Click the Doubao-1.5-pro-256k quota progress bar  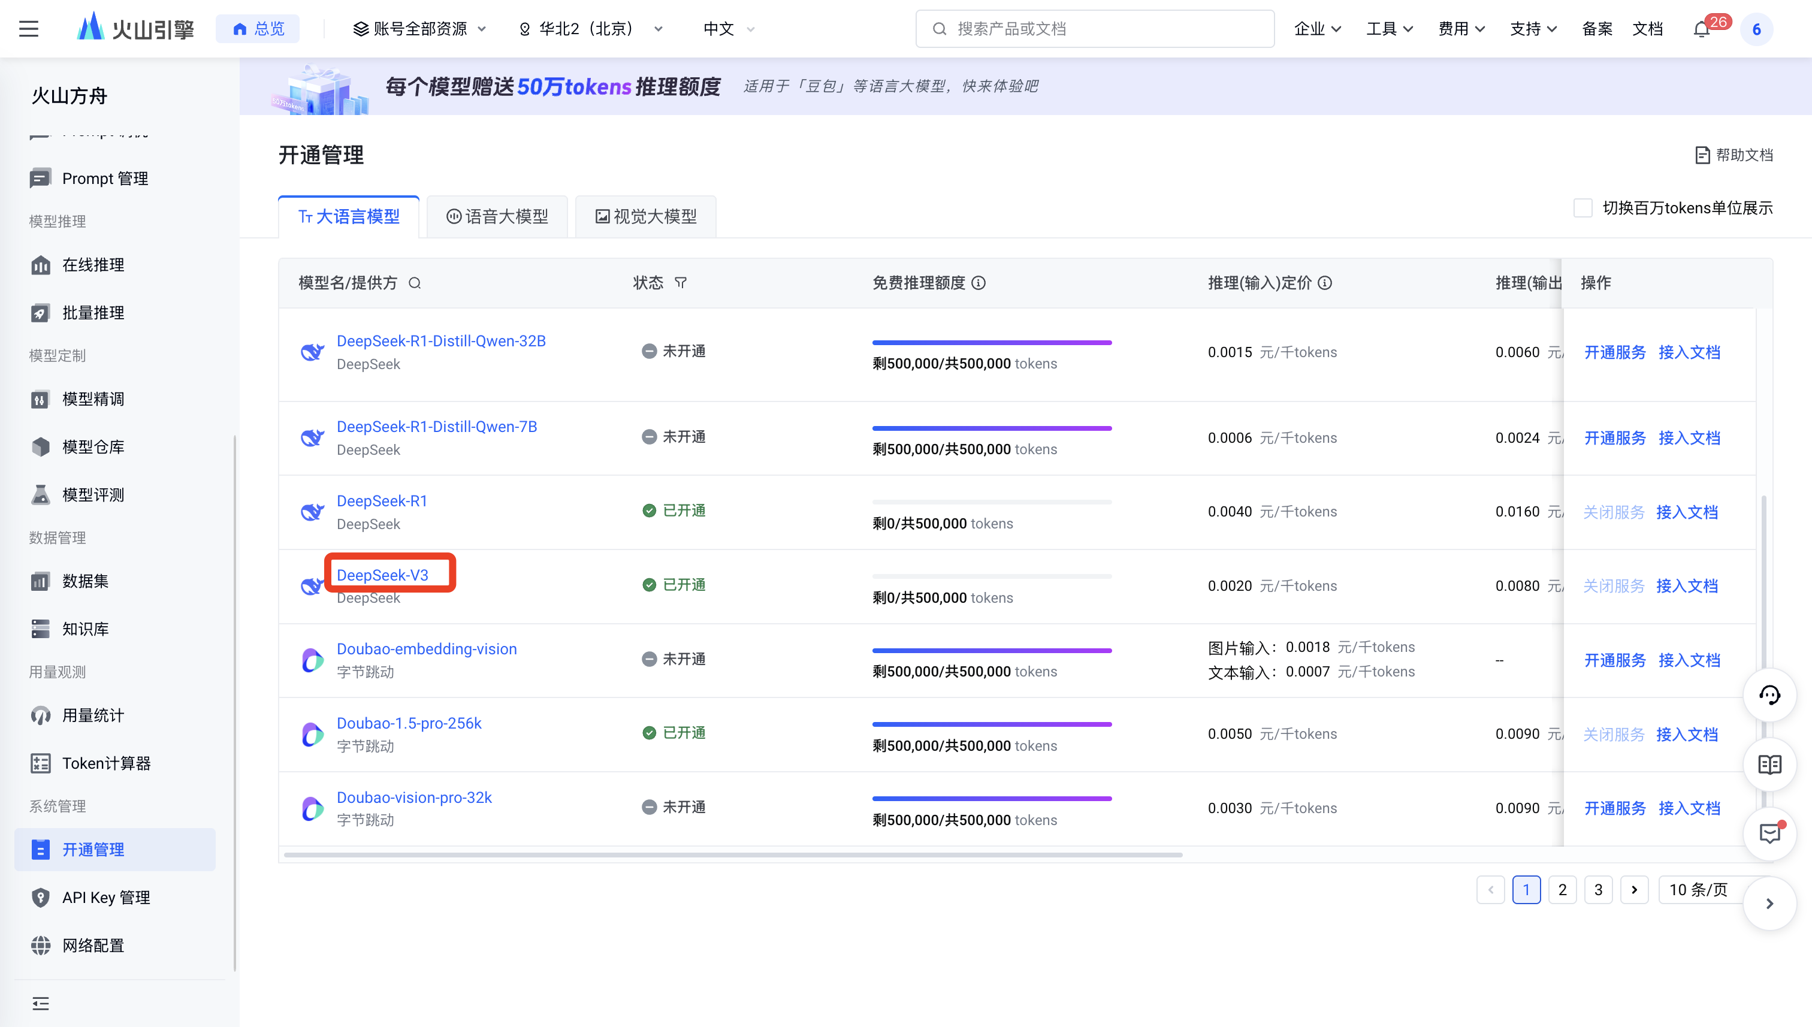[992, 724]
